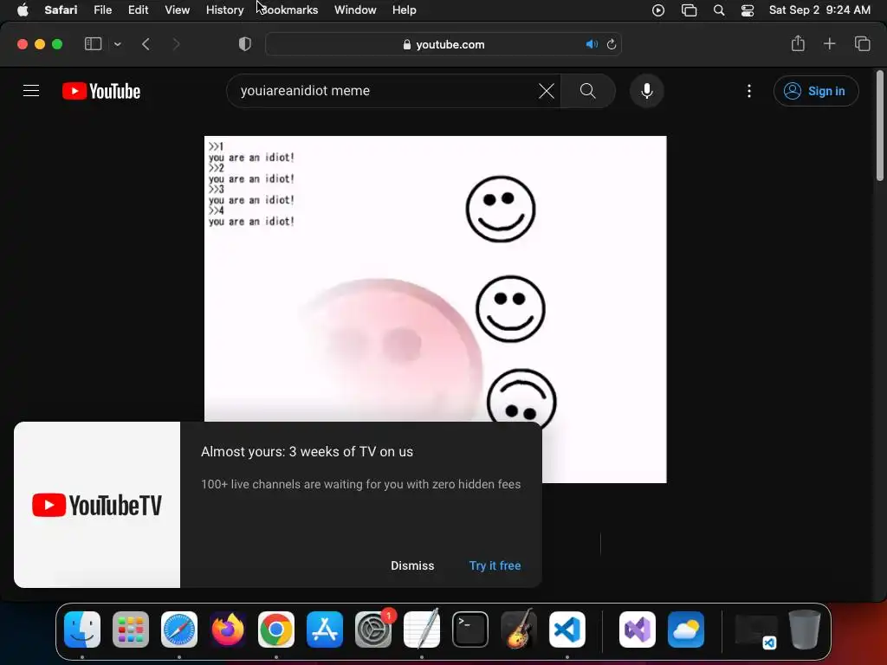This screenshot has width=887, height=665.
Task: Open TextEdit from the Dock
Action: pyautogui.click(x=422, y=629)
